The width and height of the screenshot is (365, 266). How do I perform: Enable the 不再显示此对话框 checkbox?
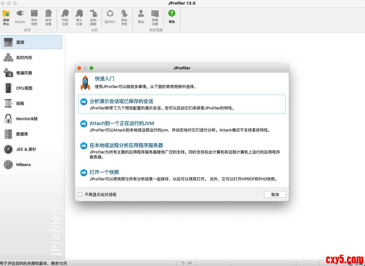(80, 194)
